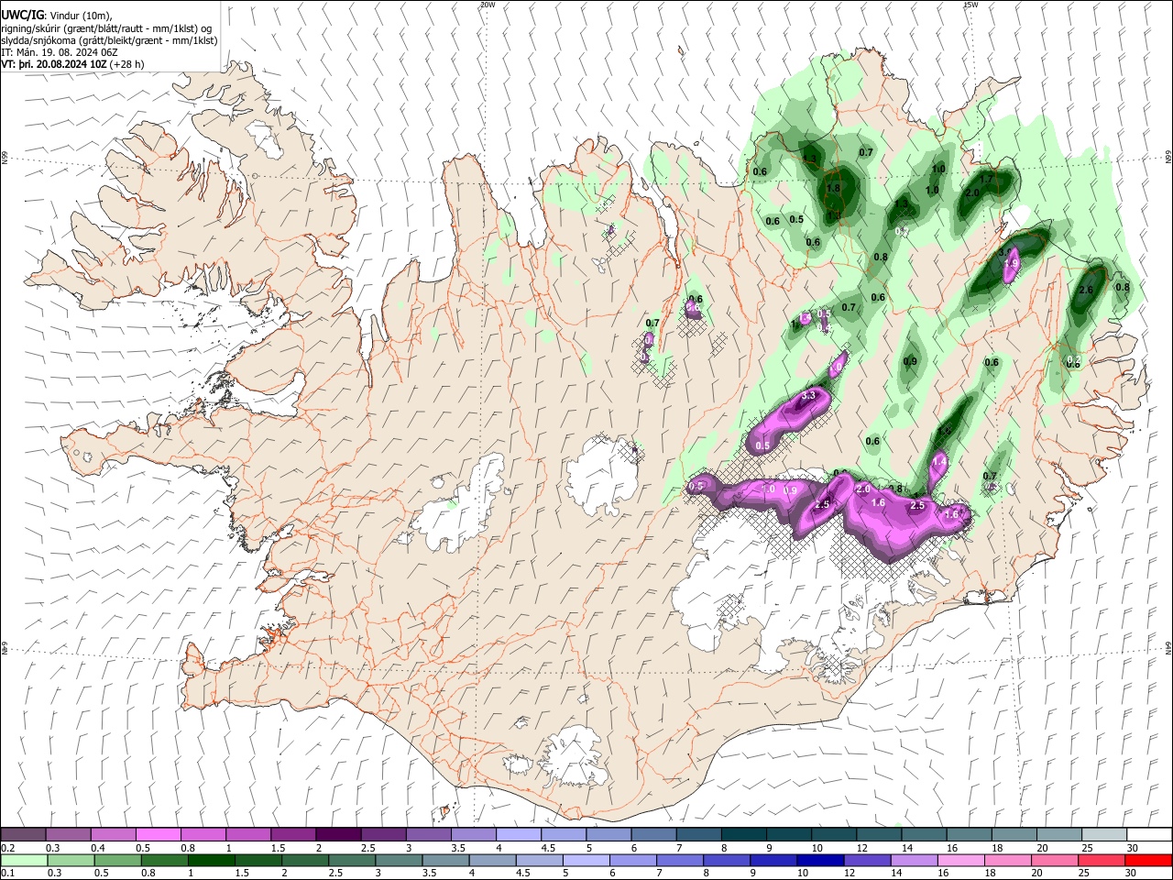Image resolution: width=1173 pixels, height=880 pixels.
Task: Select the 'slydda/snjókoma' description line in header
Action: (x=109, y=40)
